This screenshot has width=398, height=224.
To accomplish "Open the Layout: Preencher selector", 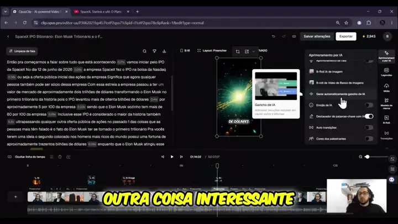I will [x=212, y=50].
